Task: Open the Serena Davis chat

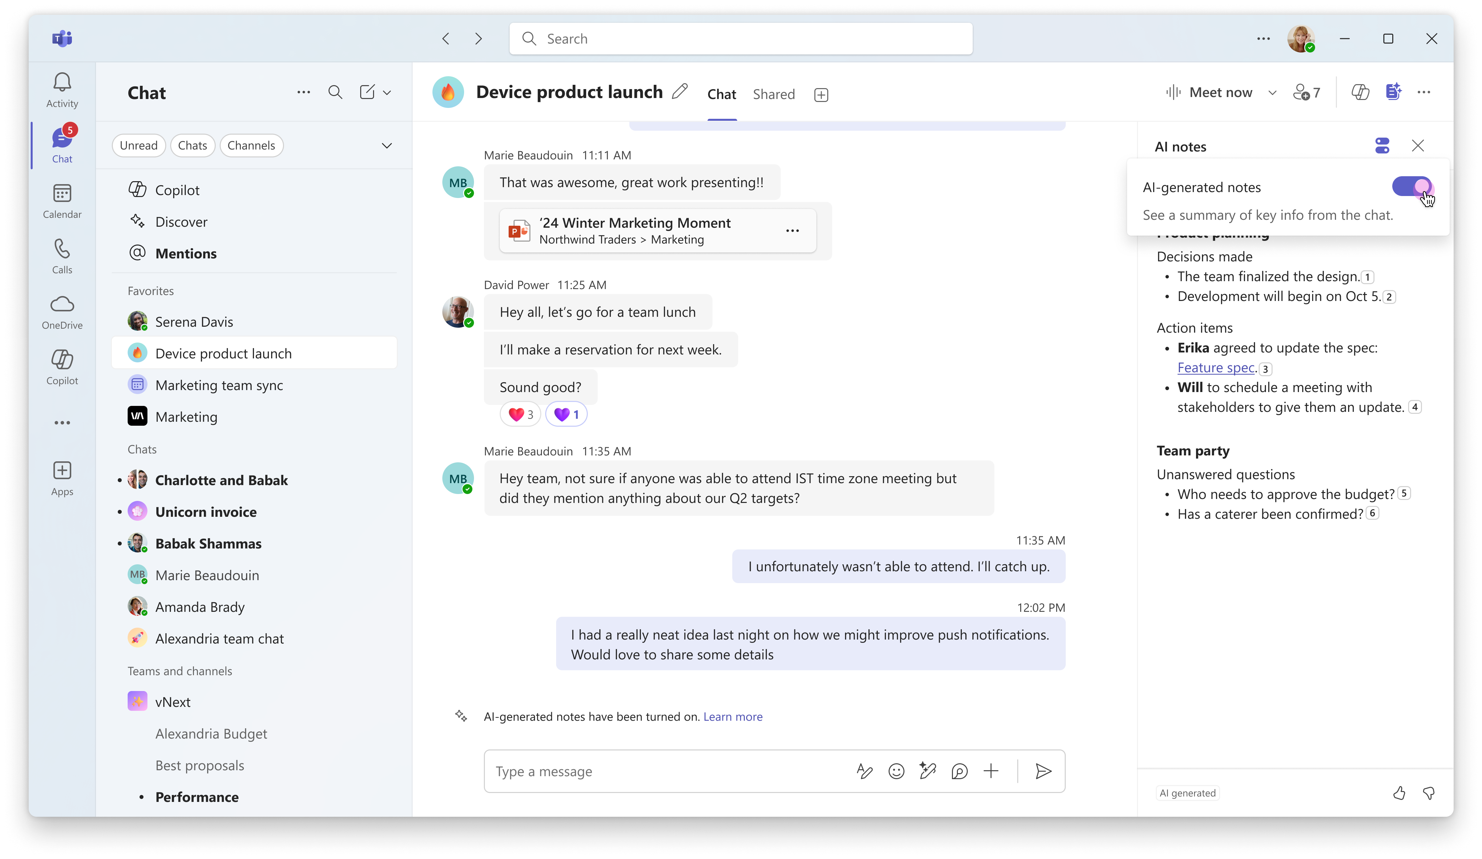Action: coord(254,322)
